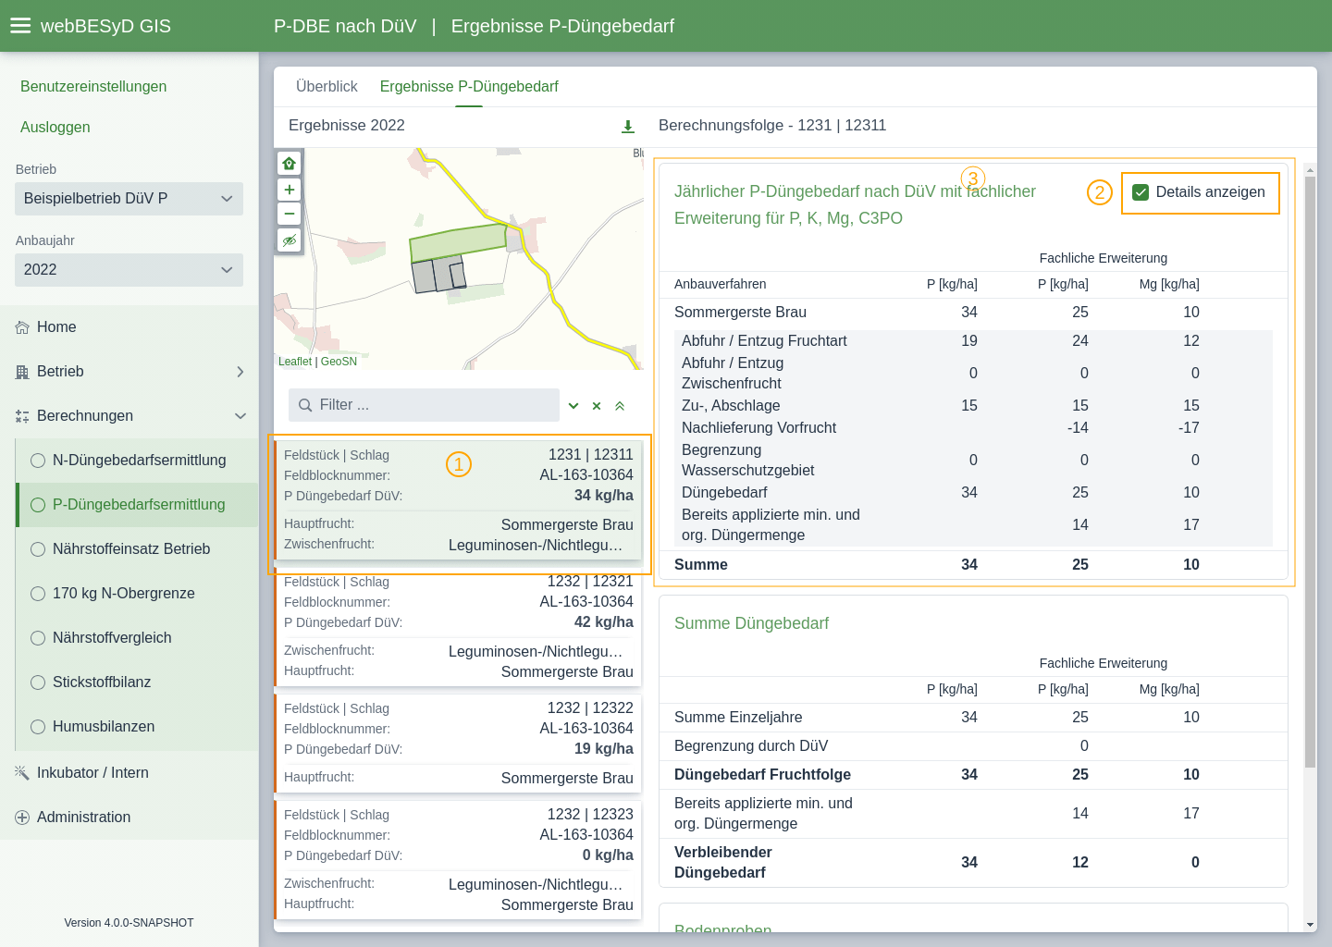Toggle map layer visibility eye icon
Screen dimensions: 1332x947
[290, 240]
